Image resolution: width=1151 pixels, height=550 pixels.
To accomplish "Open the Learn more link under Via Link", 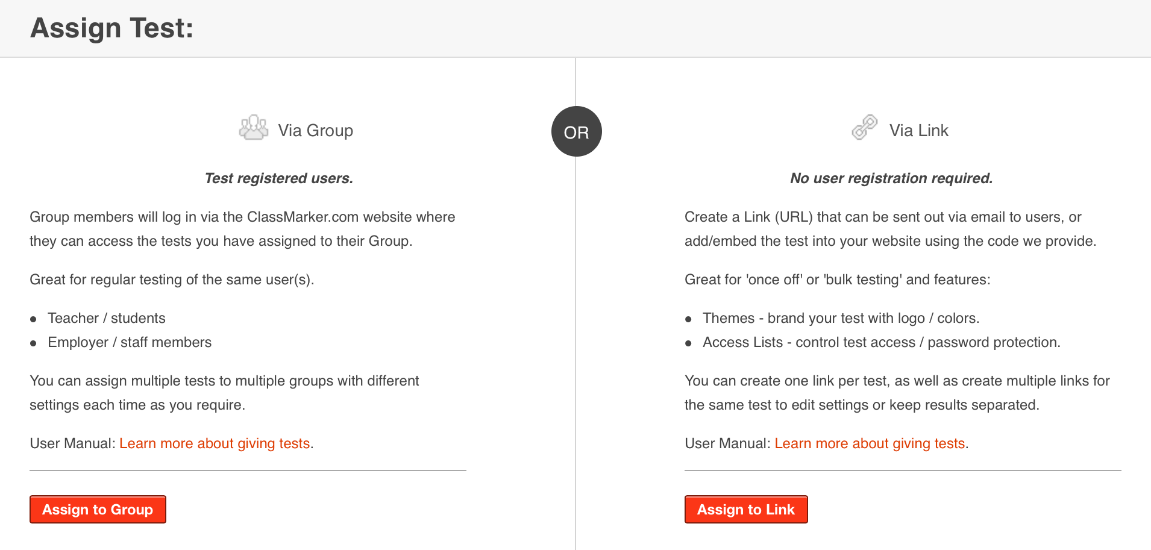I will (870, 443).
